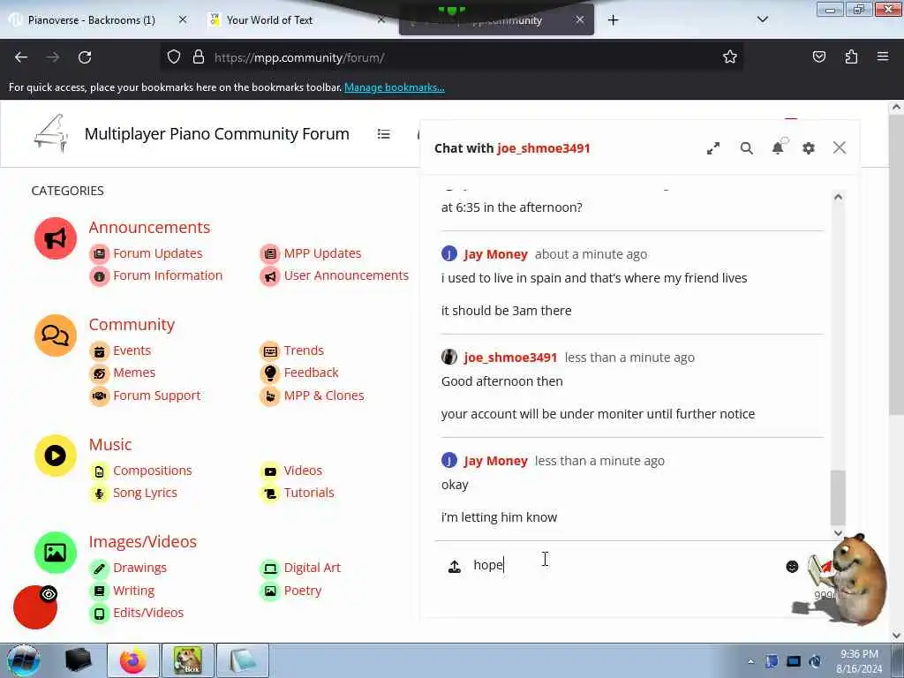The height and width of the screenshot is (678, 904).
Task: Open the emoji picker in chat
Action: (792, 566)
